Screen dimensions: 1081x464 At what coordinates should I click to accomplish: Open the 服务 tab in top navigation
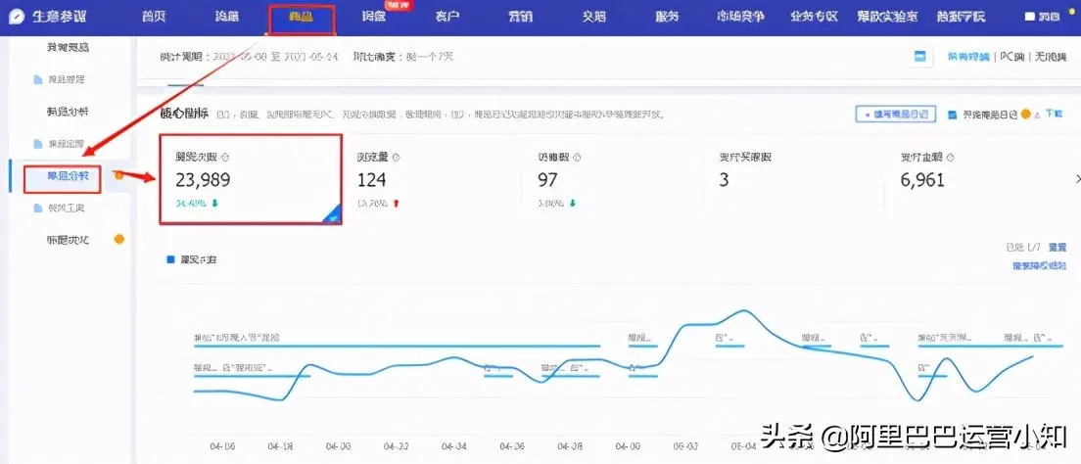point(668,17)
